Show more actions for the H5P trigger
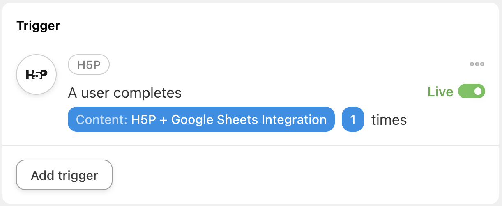This screenshot has width=502, height=206. coord(477,64)
